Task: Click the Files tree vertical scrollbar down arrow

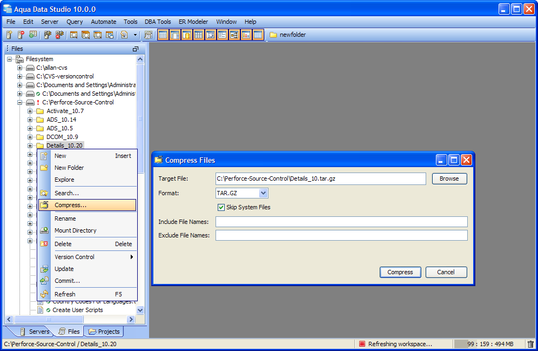Action: pyautogui.click(x=140, y=310)
